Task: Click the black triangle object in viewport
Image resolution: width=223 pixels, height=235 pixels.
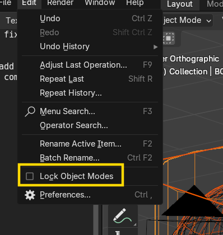Action: [x=193, y=203]
